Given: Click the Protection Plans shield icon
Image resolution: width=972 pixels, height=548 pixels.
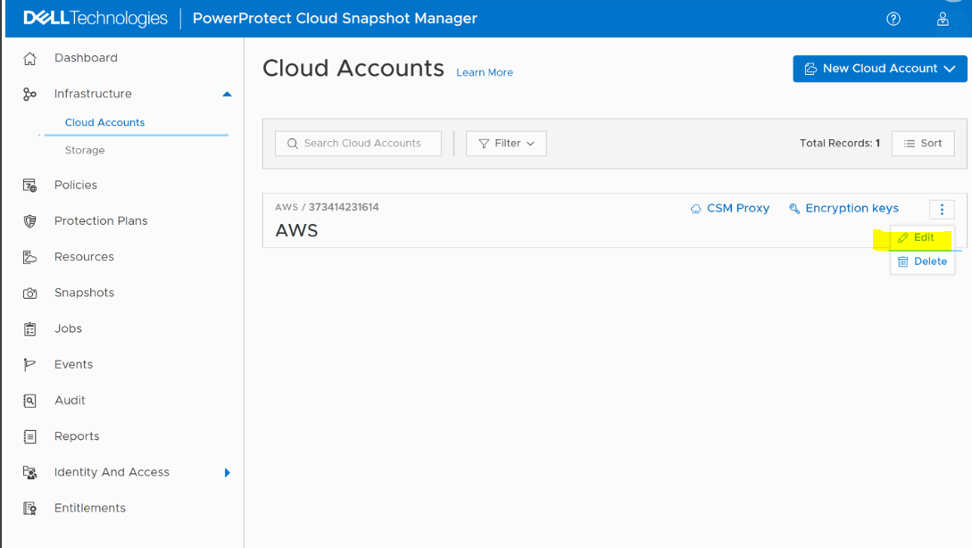Looking at the screenshot, I should 30,220.
